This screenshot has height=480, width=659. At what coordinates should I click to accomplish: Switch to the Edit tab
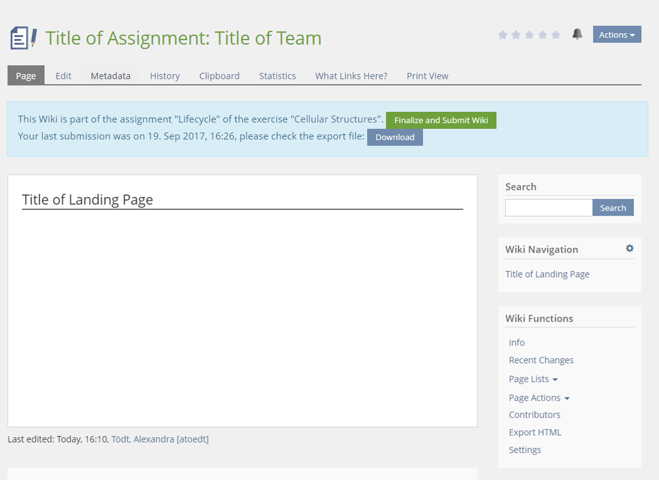point(63,76)
